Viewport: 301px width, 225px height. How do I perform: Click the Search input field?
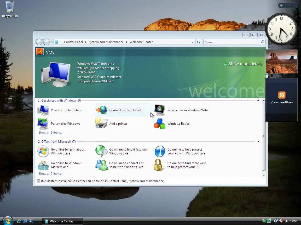tap(232, 42)
